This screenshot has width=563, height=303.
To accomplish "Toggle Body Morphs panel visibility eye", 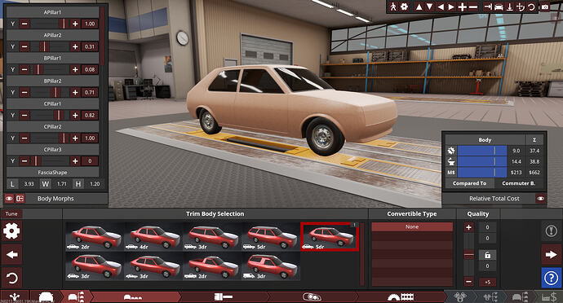I will coord(9,198).
